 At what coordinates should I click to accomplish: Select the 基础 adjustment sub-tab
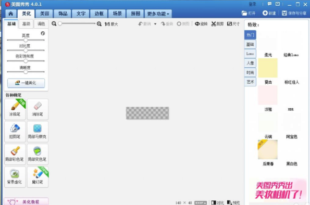point(11,24)
